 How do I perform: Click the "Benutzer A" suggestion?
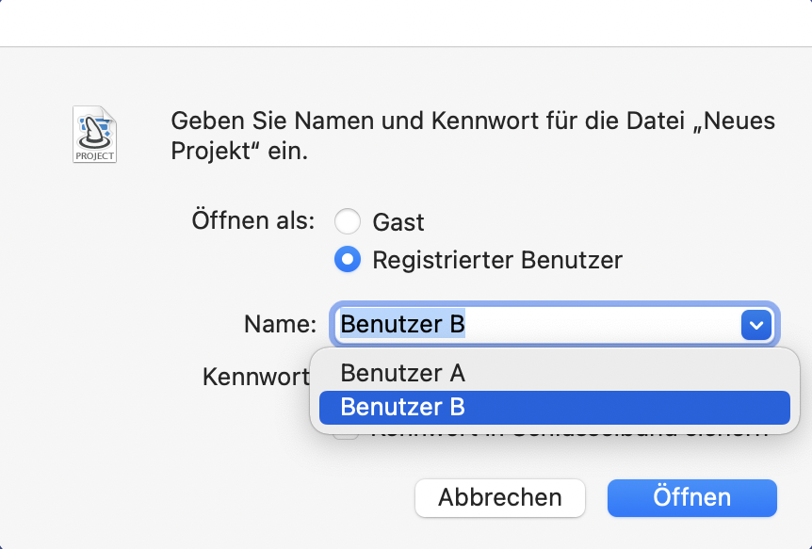click(x=403, y=373)
